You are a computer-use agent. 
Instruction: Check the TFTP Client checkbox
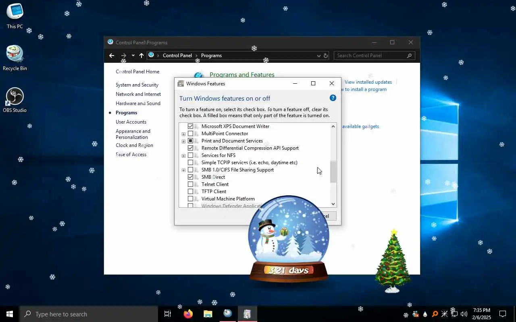coord(191,192)
